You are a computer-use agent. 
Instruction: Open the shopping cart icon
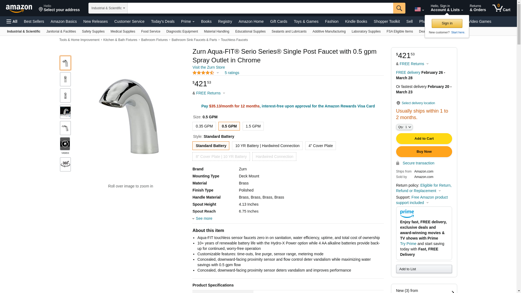[501, 8]
